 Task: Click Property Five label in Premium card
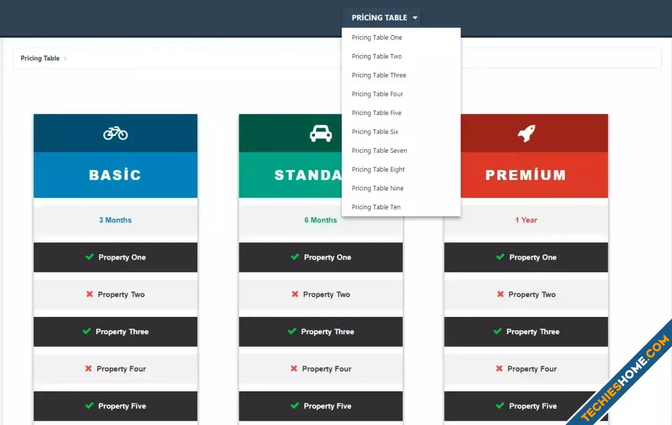533,406
